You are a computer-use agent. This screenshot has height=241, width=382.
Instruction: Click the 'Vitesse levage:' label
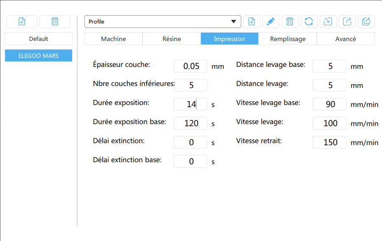coord(260,122)
